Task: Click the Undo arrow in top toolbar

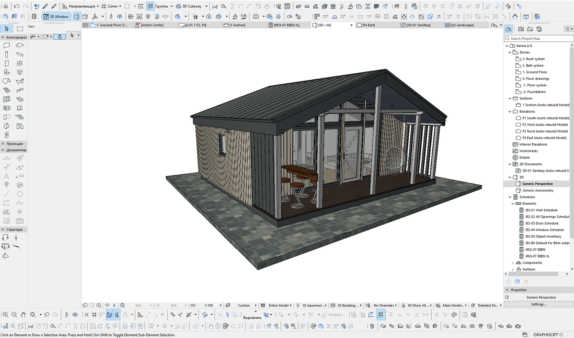Action: 16,6
